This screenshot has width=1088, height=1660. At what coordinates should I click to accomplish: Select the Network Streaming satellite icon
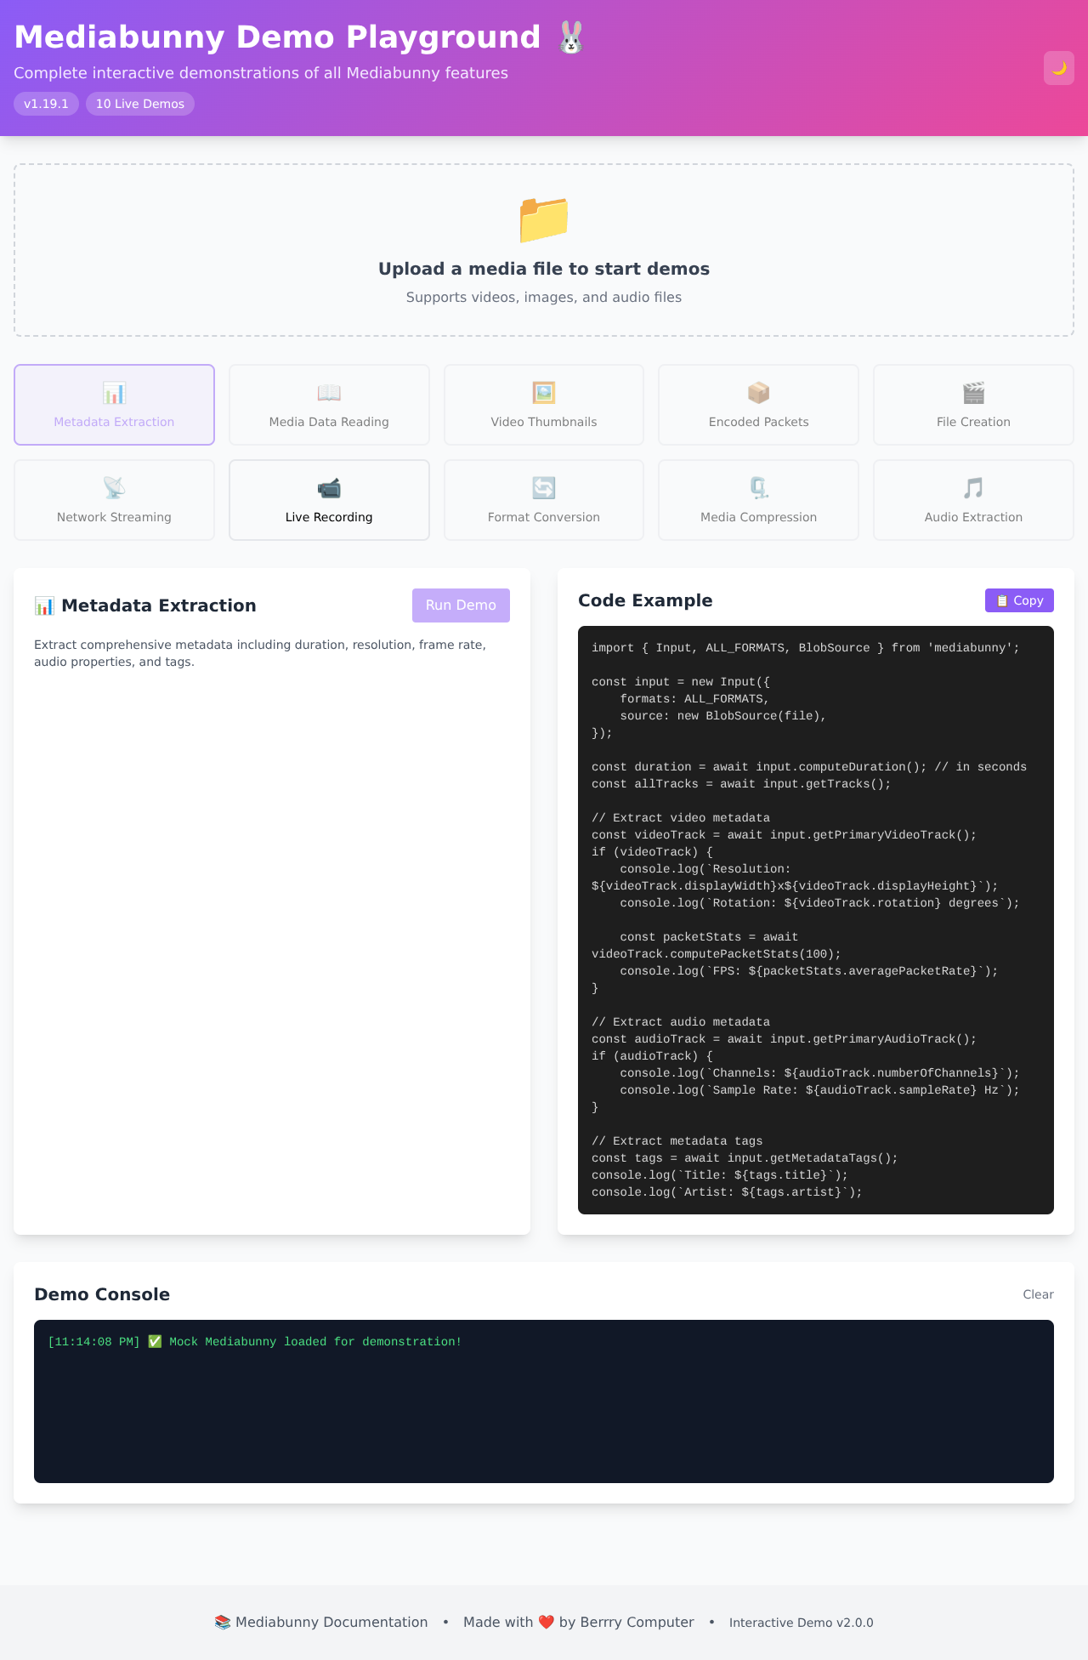click(114, 488)
